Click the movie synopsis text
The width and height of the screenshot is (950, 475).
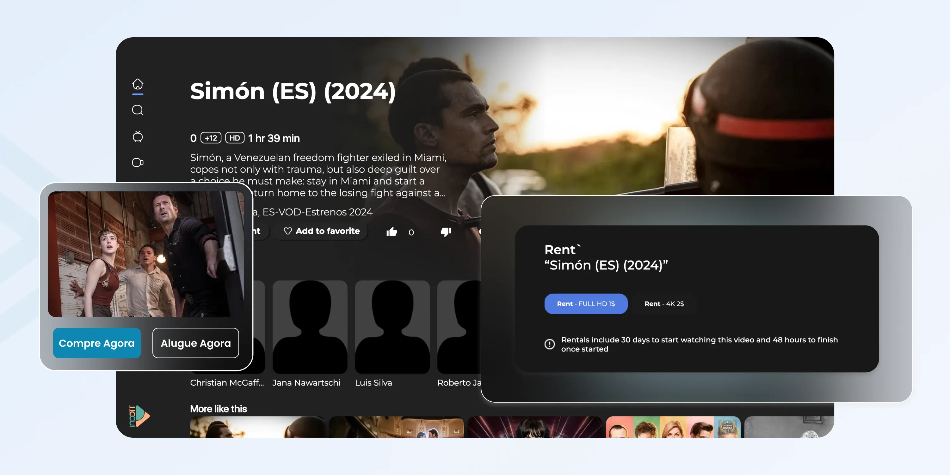pos(318,175)
